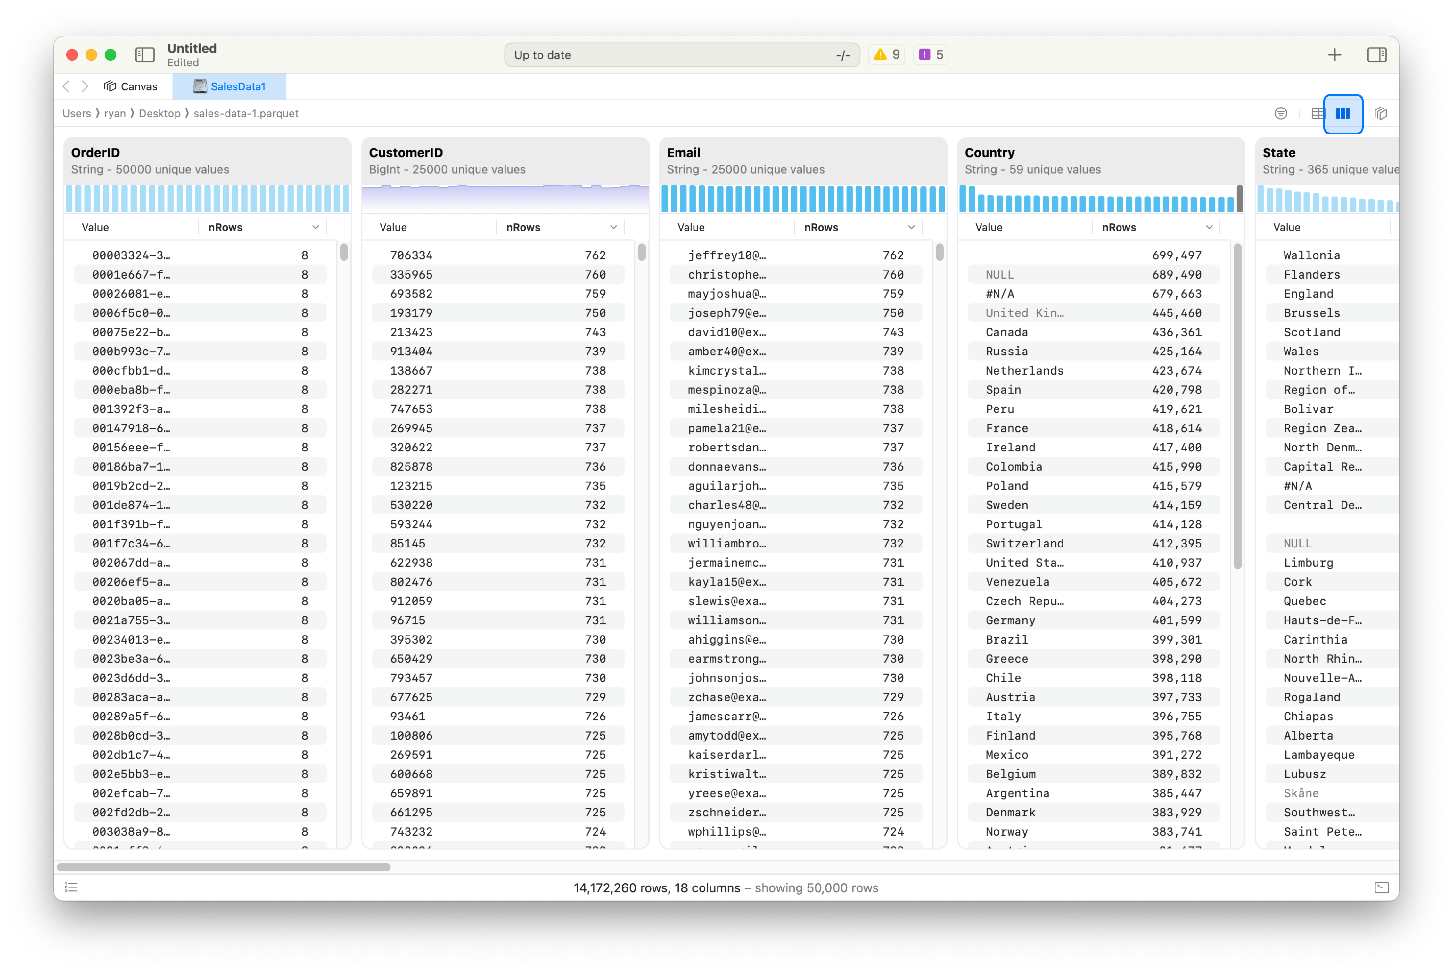Click the canvas icon next to view switcher
The width and height of the screenshot is (1453, 972).
tap(1380, 113)
